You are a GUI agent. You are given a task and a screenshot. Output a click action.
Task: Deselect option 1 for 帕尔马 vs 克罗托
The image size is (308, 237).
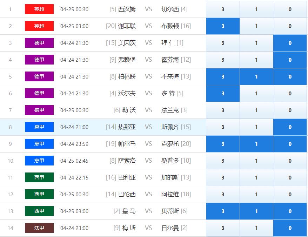(x=256, y=144)
